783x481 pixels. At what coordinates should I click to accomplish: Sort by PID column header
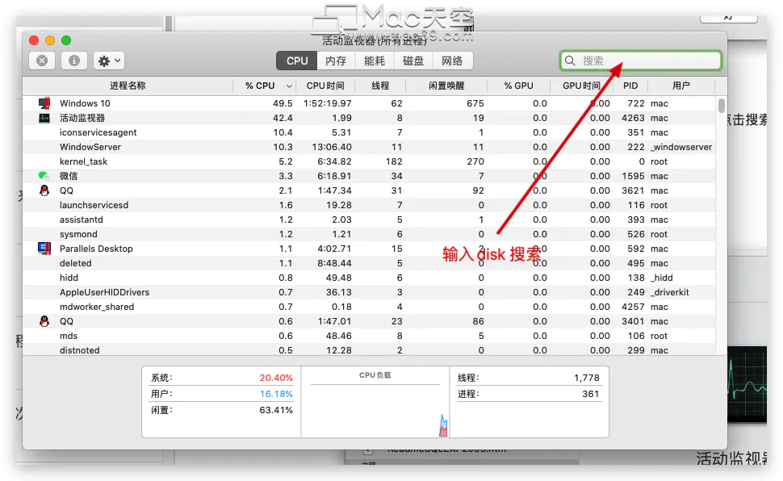(630, 86)
